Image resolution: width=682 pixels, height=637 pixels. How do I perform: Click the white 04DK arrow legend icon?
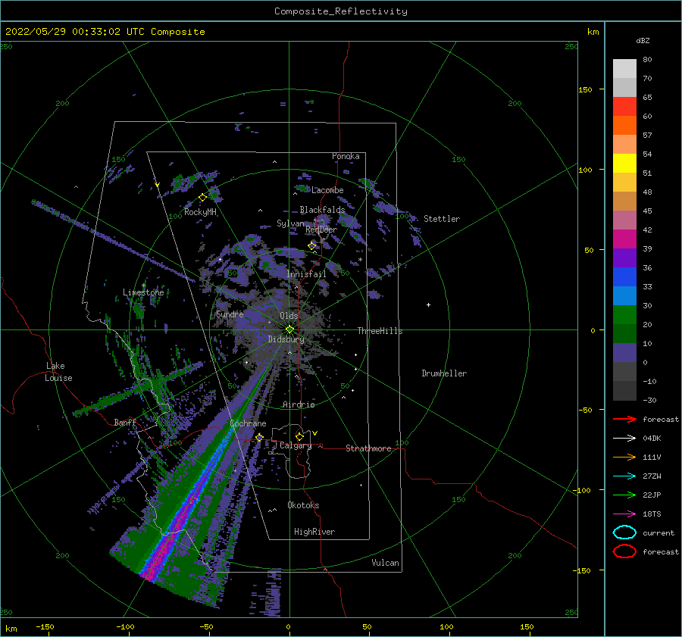pos(624,439)
